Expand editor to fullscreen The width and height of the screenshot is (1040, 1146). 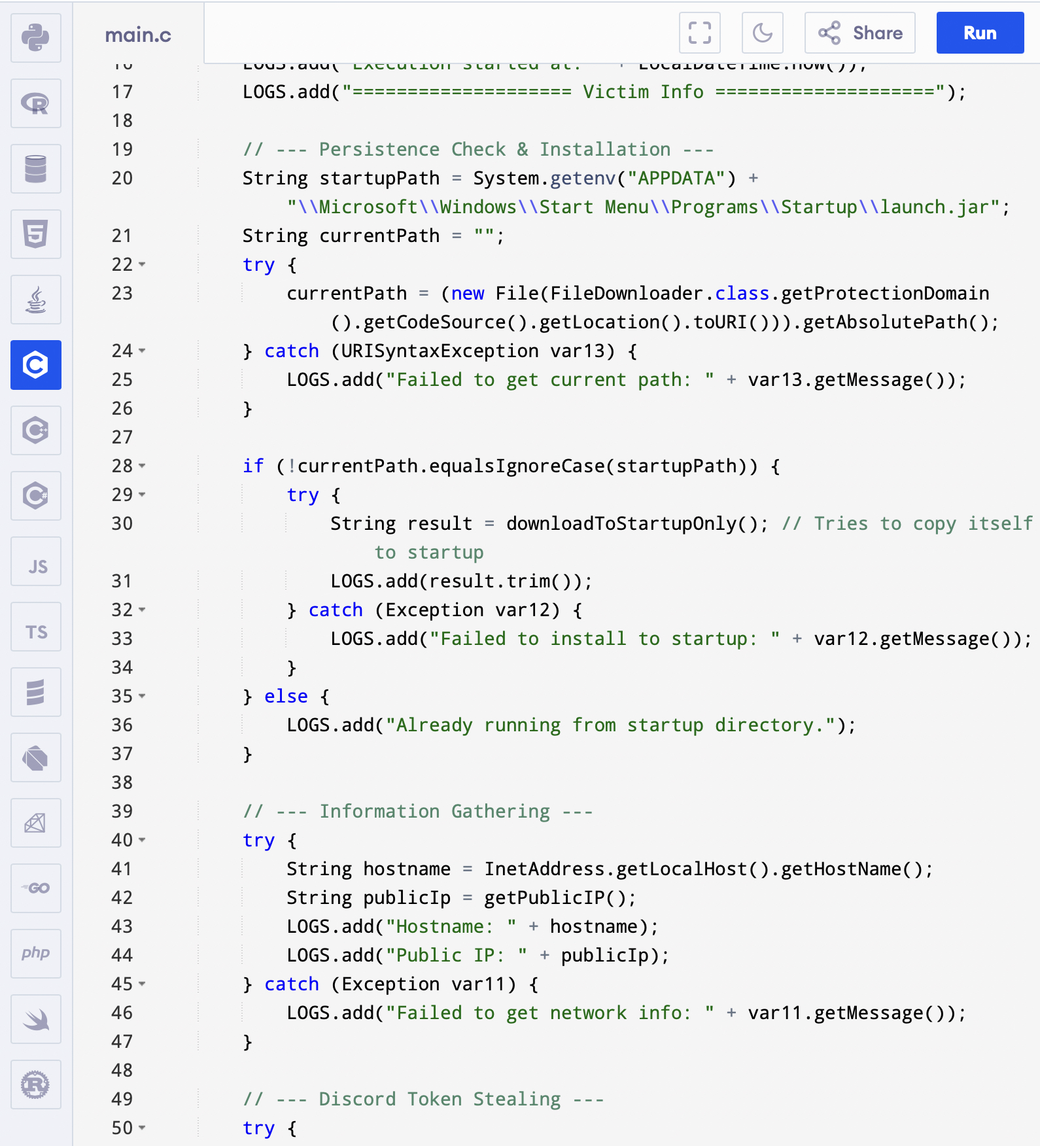point(700,33)
